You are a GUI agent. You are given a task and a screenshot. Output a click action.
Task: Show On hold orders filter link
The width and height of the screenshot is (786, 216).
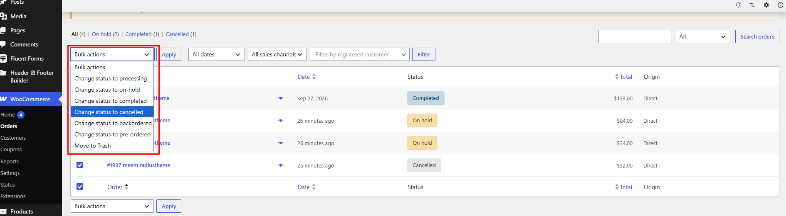[101, 34]
